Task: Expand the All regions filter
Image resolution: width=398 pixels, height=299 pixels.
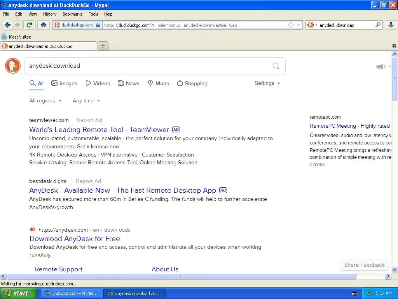Action: [45, 101]
